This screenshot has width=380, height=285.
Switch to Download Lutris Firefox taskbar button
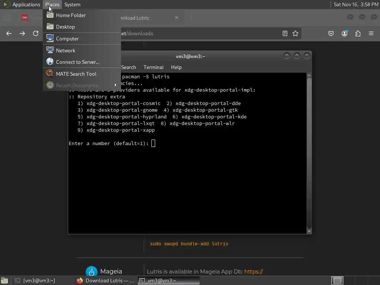coord(106,281)
